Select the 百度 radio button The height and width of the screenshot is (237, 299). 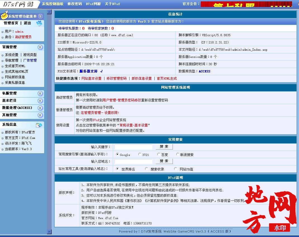coord(159,154)
